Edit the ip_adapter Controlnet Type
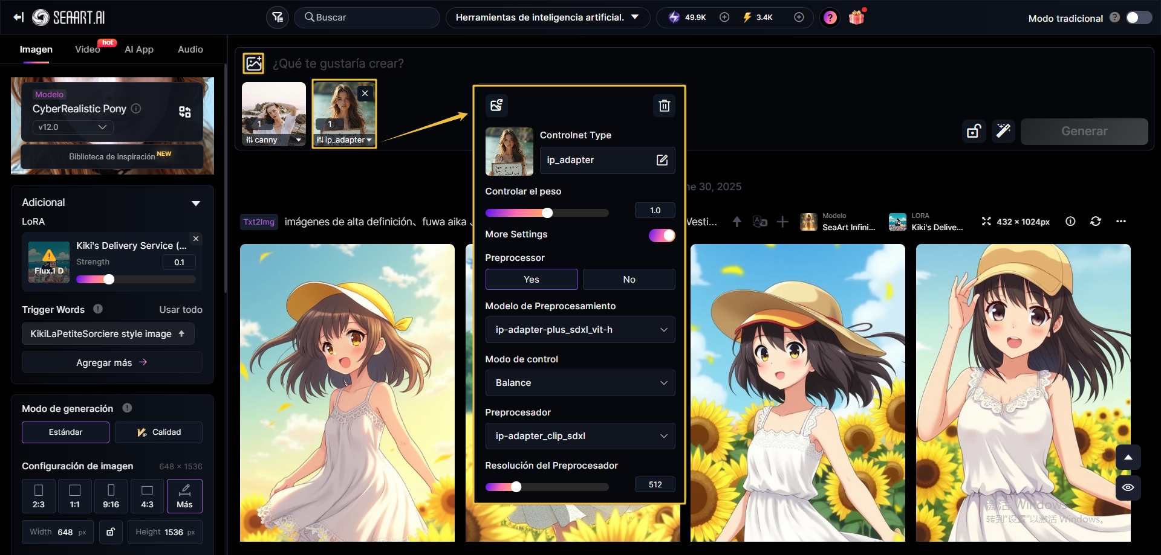 (x=662, y=160)
